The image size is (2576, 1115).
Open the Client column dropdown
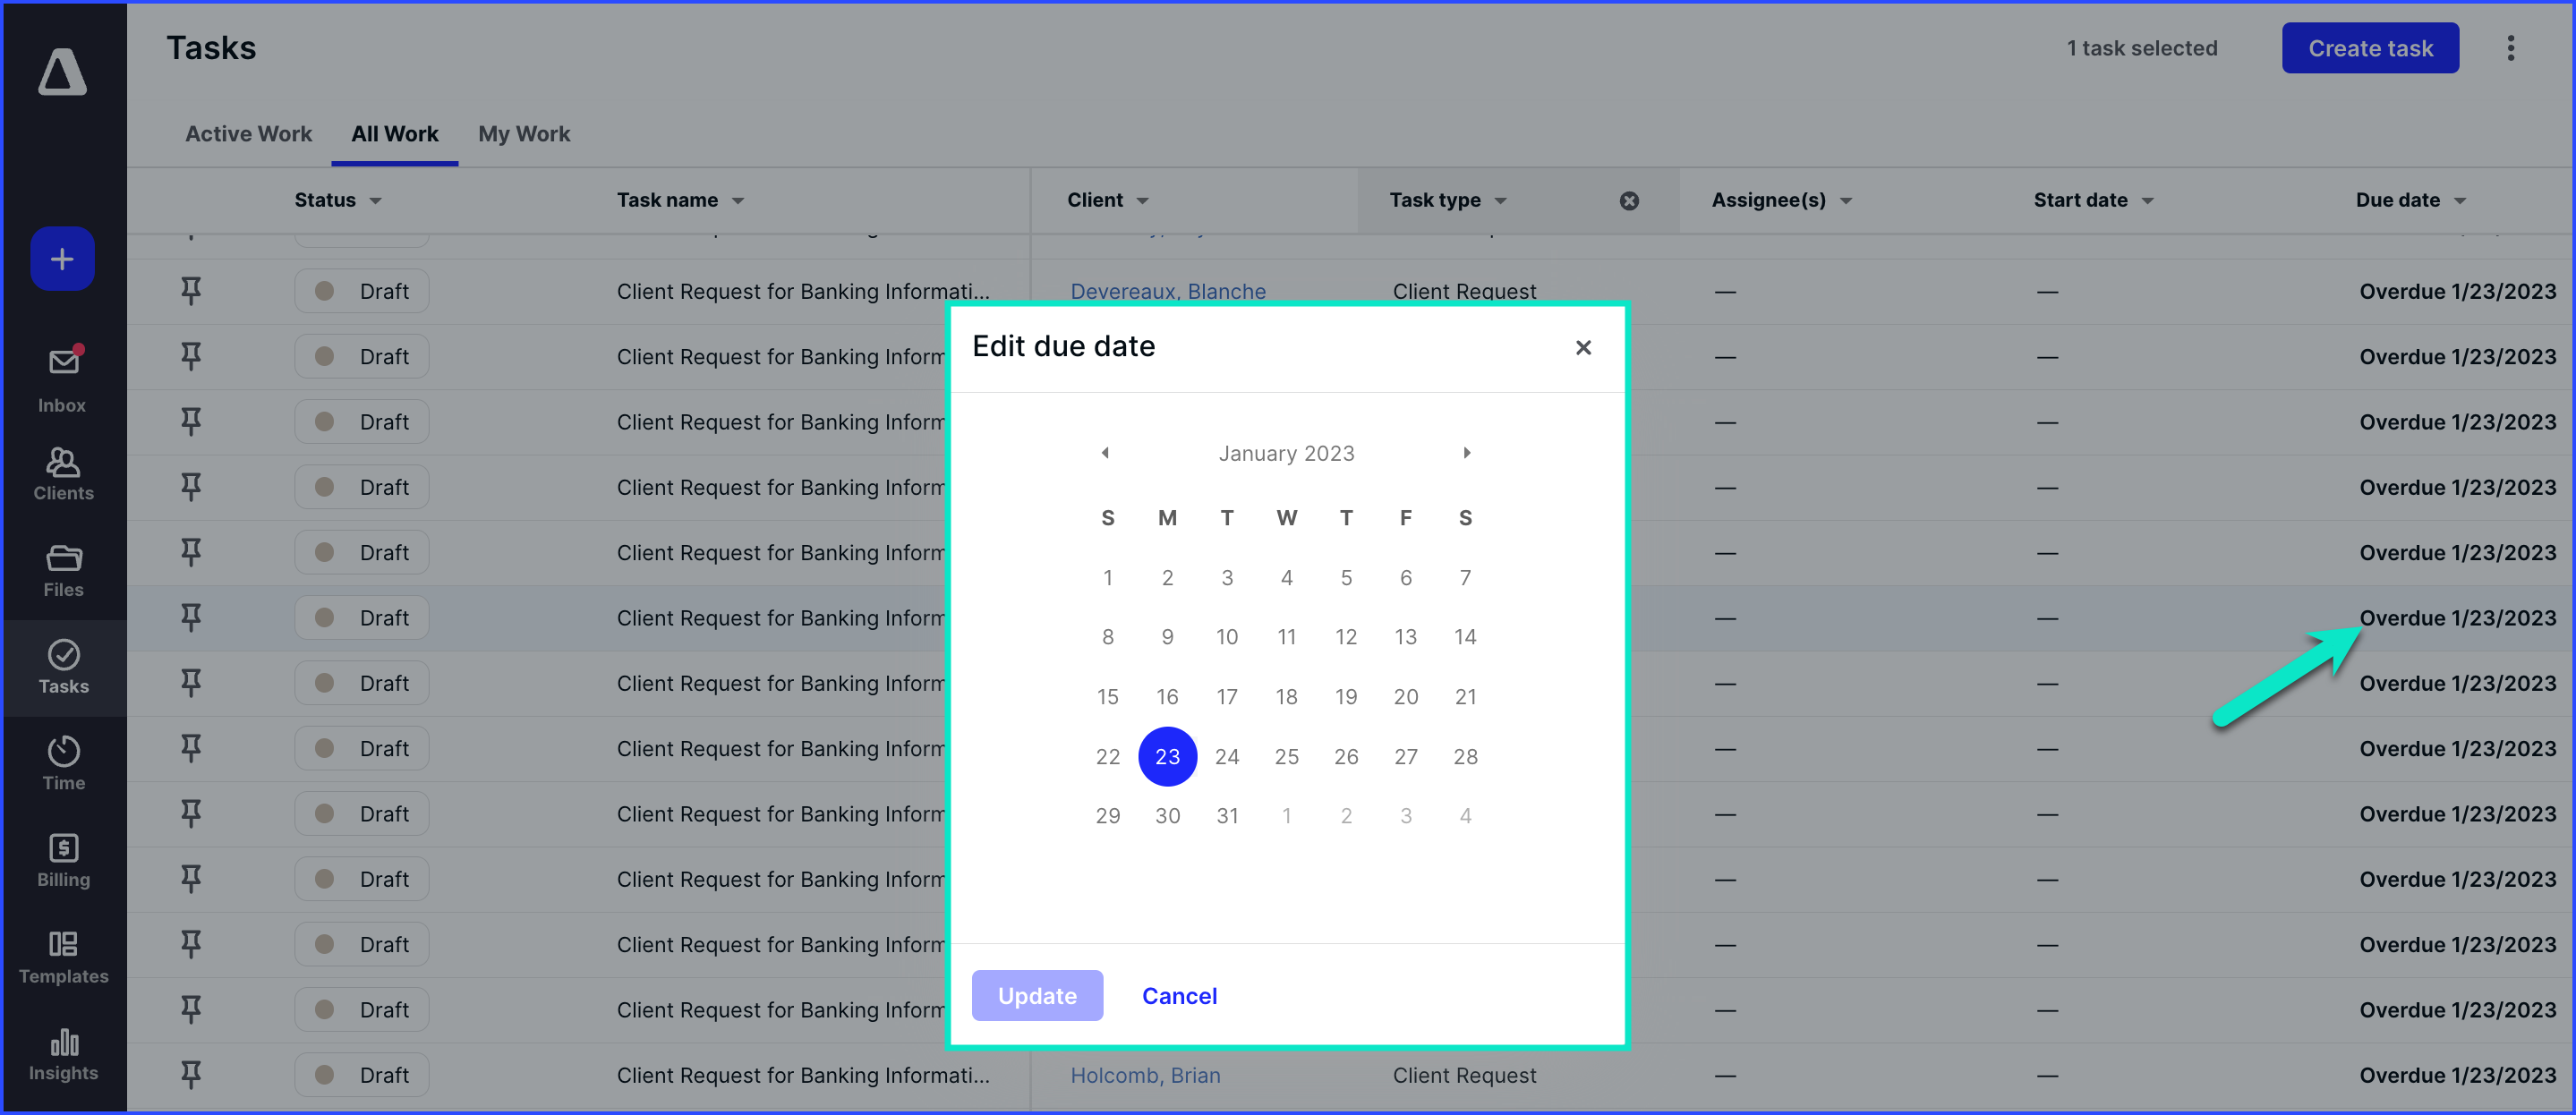pyautogui.click(x=1143, y=201)
